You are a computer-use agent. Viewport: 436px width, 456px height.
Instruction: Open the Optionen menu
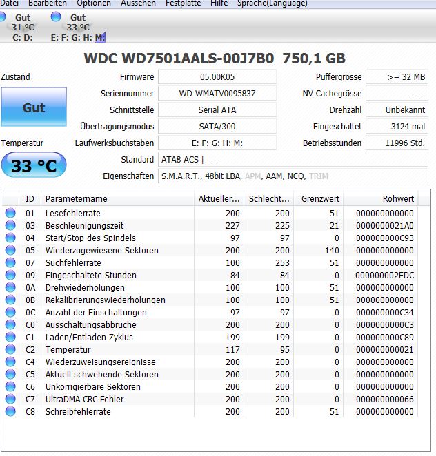[94, 3]
